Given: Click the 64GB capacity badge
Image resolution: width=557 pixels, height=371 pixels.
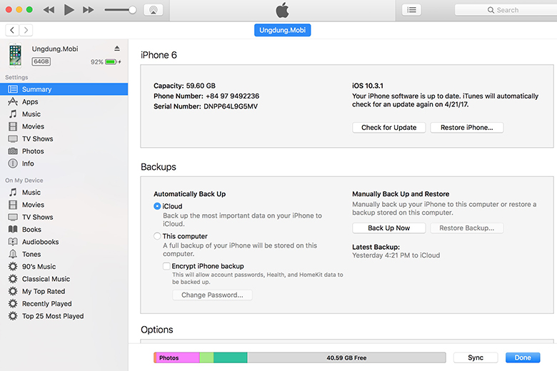Looking at the screenshot, I should (x=41, y=61).
